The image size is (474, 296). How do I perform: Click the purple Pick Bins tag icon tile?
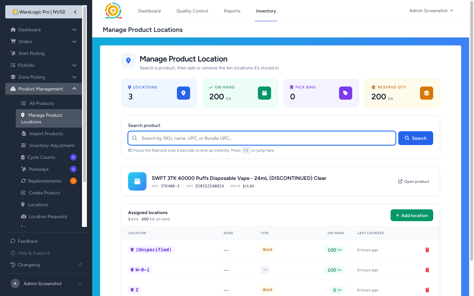pyautogui.click(x=345, y=93)
